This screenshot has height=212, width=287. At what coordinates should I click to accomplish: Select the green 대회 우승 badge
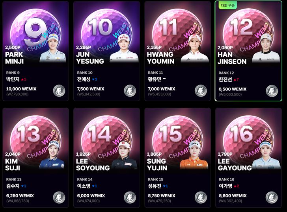[x=227, y=5]
